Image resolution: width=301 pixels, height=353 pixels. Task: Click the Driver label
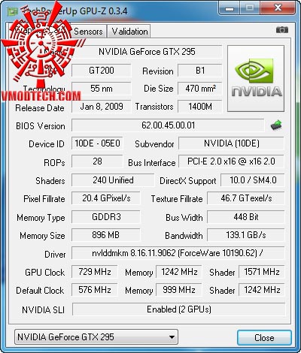pos(55,255)
